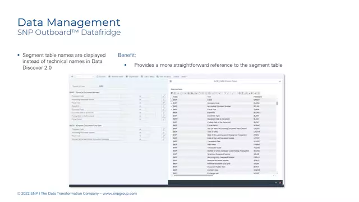Viewport: 359px width, 202px height.
Task: Open multiple selection for BKPF Document Type
Action: click(164, 109)
